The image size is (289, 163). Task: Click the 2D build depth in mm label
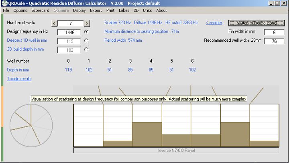point(25,49)
